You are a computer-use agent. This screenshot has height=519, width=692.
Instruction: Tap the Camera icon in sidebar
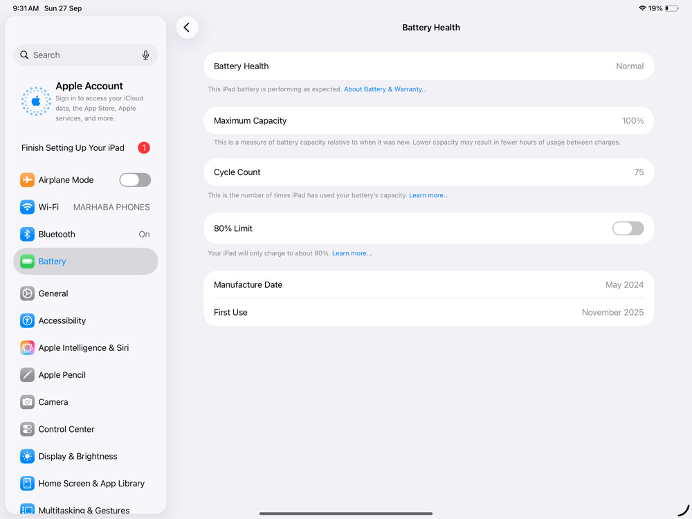(27, 402)
